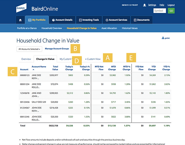Viewport: 185px width, 145px height.
Task: Open the Investing Tools tab
Action: click(x=89, y=20)
